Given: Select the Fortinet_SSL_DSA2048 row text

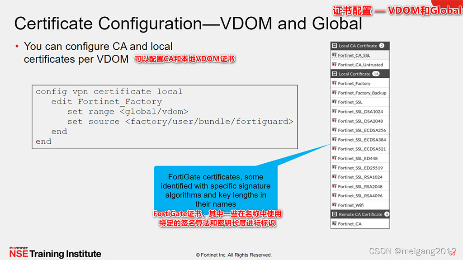Looking at the screenshot, I should point(360,121).
